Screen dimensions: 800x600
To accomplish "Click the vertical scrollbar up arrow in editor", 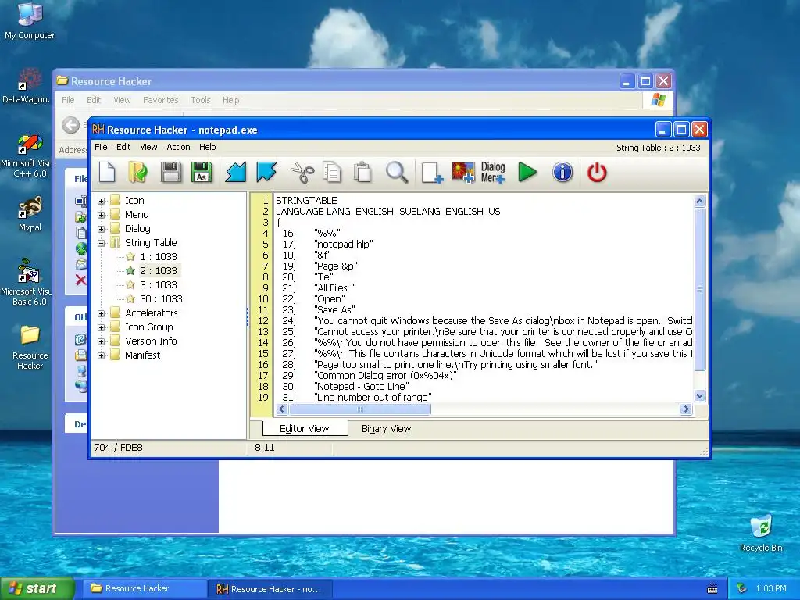I will (x=699, y=201).
